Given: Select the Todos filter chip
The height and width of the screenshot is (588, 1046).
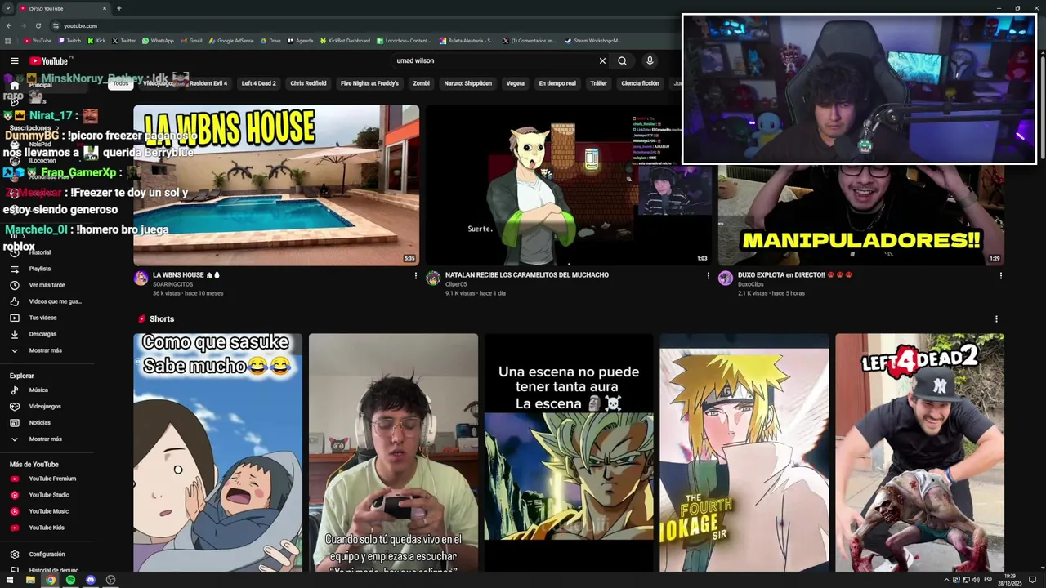Looking at the screenshot, I should pyautogui.click(x=120, y=83).
